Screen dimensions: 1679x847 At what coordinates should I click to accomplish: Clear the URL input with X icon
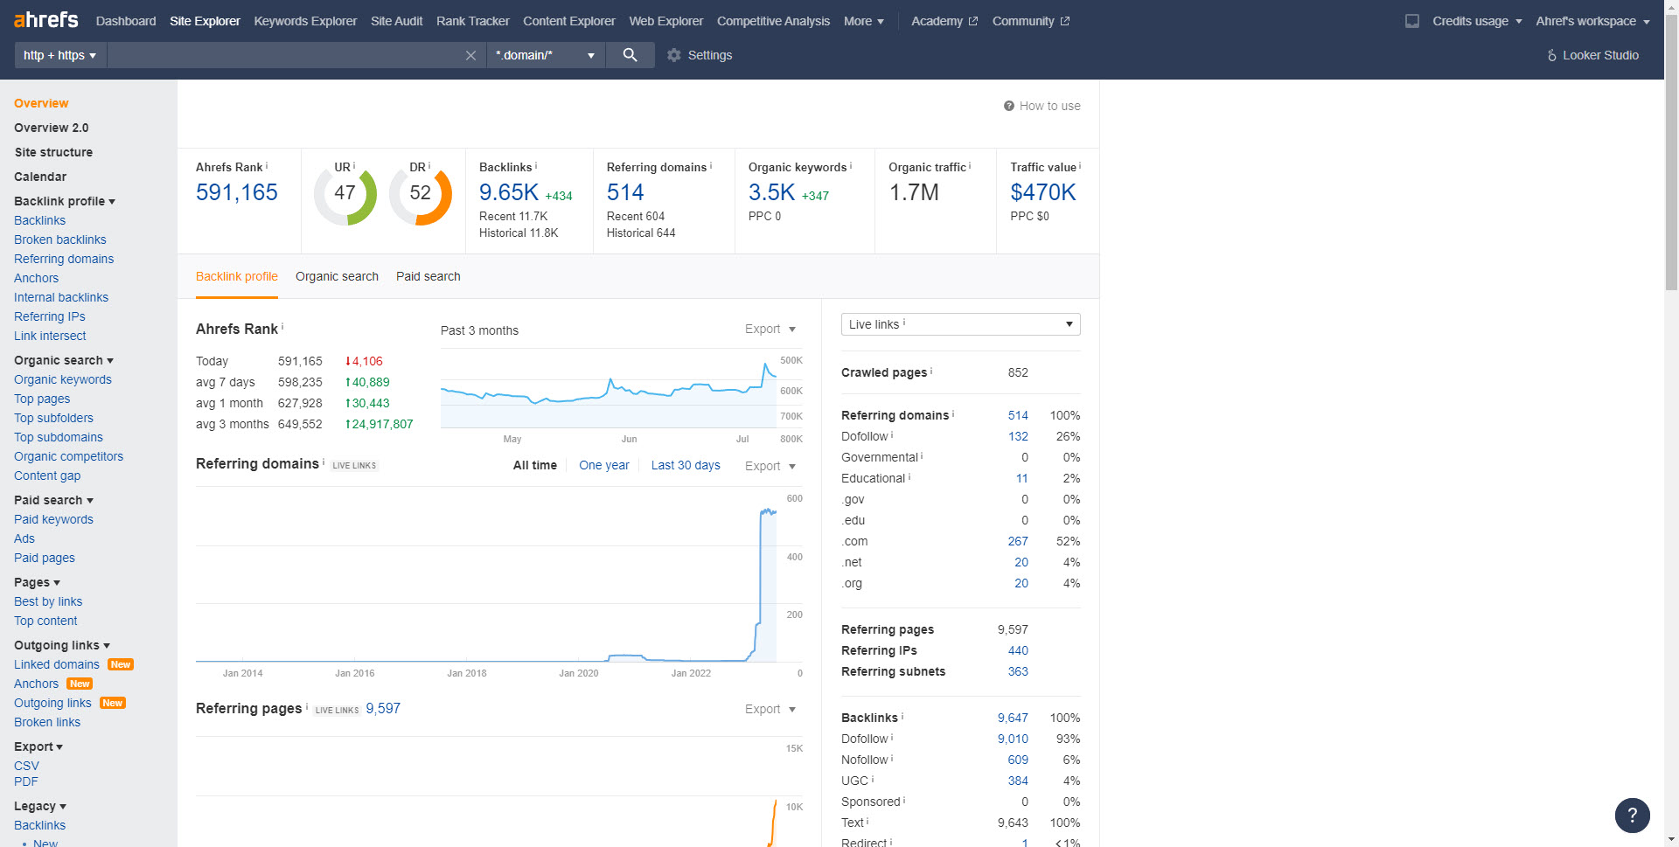470,55
